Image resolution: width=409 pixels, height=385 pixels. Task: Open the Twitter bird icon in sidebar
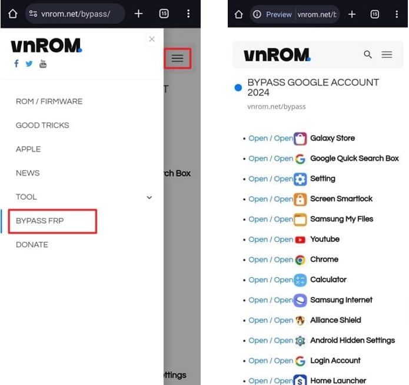pyautogui.click(x=29, y=64)
